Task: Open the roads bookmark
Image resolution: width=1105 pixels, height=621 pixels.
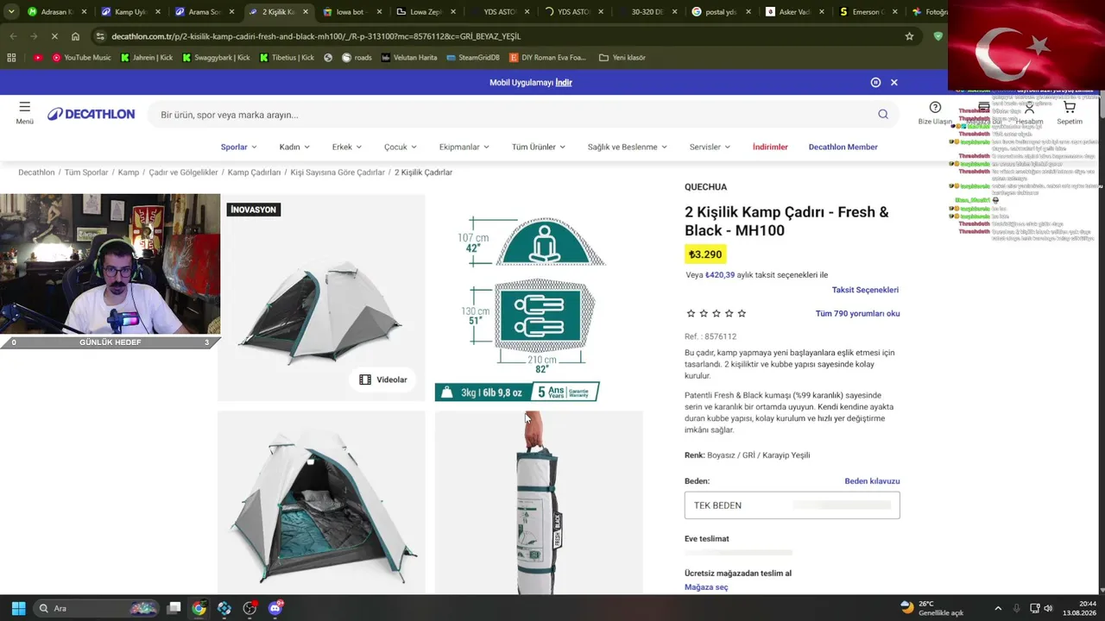Action: pyautogui.click(x=357, y=58)
